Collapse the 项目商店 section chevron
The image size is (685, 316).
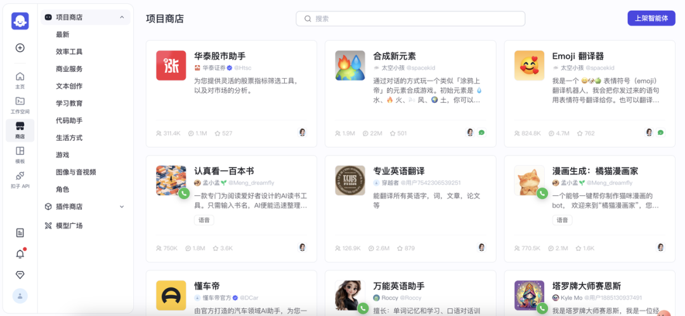[x=122, y=18]
